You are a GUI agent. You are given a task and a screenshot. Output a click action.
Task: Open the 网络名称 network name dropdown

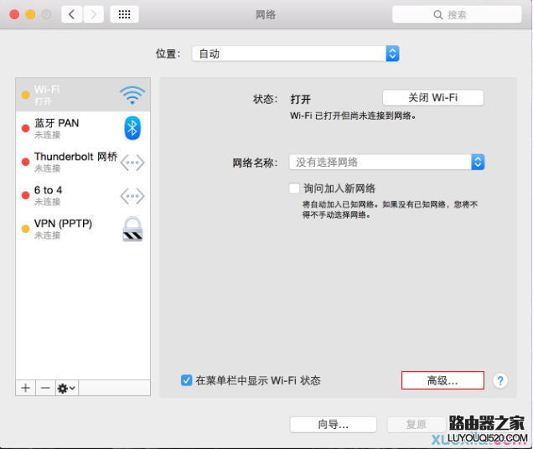point(387,163)
